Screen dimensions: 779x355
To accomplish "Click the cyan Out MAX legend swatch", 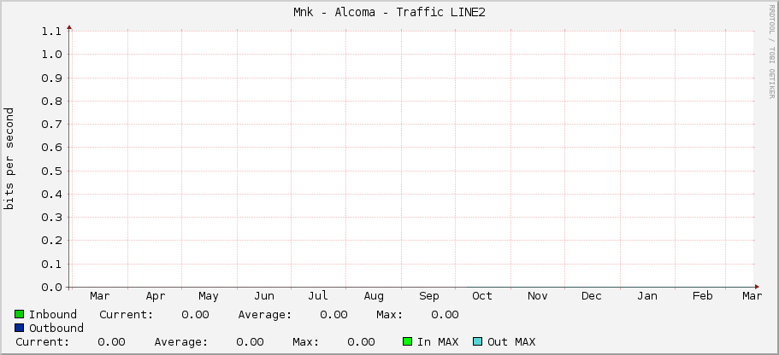I will 477,341.
